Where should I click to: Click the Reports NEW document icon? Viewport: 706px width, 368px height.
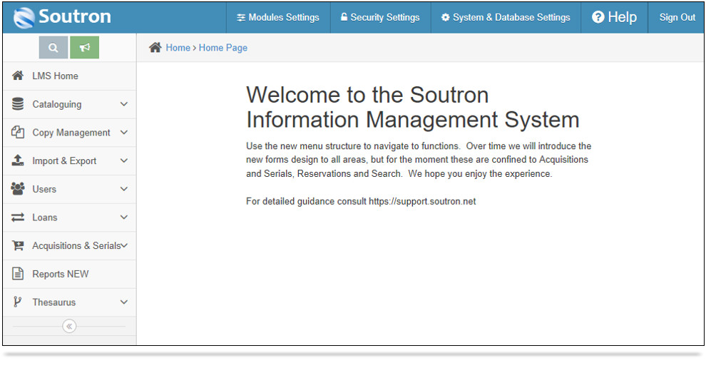click(x=18, y=274)
